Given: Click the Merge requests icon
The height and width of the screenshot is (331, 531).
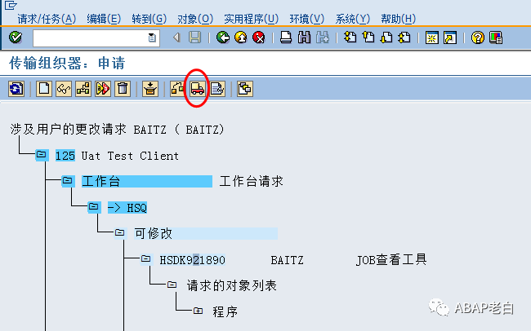Looking at the screenshot, I should click(x=244, y=89).
